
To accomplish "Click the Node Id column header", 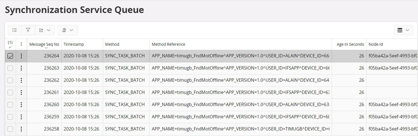I will click(375, 44).
